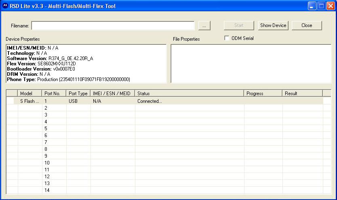The height and width of the screenshot is (200, 337).
Task: Click the Progress column header
Action: point(263,94)
